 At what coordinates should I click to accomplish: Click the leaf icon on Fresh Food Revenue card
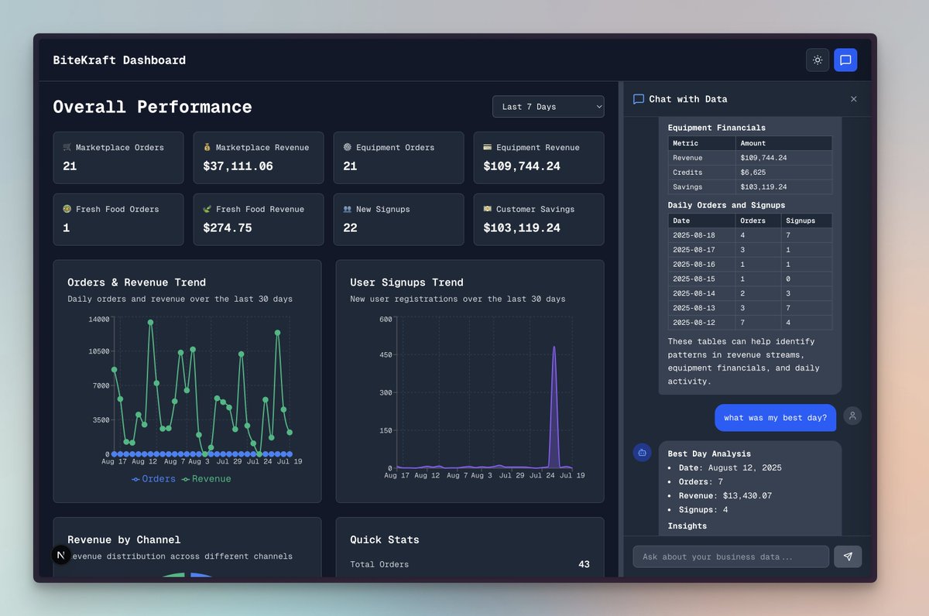point(209,208)
